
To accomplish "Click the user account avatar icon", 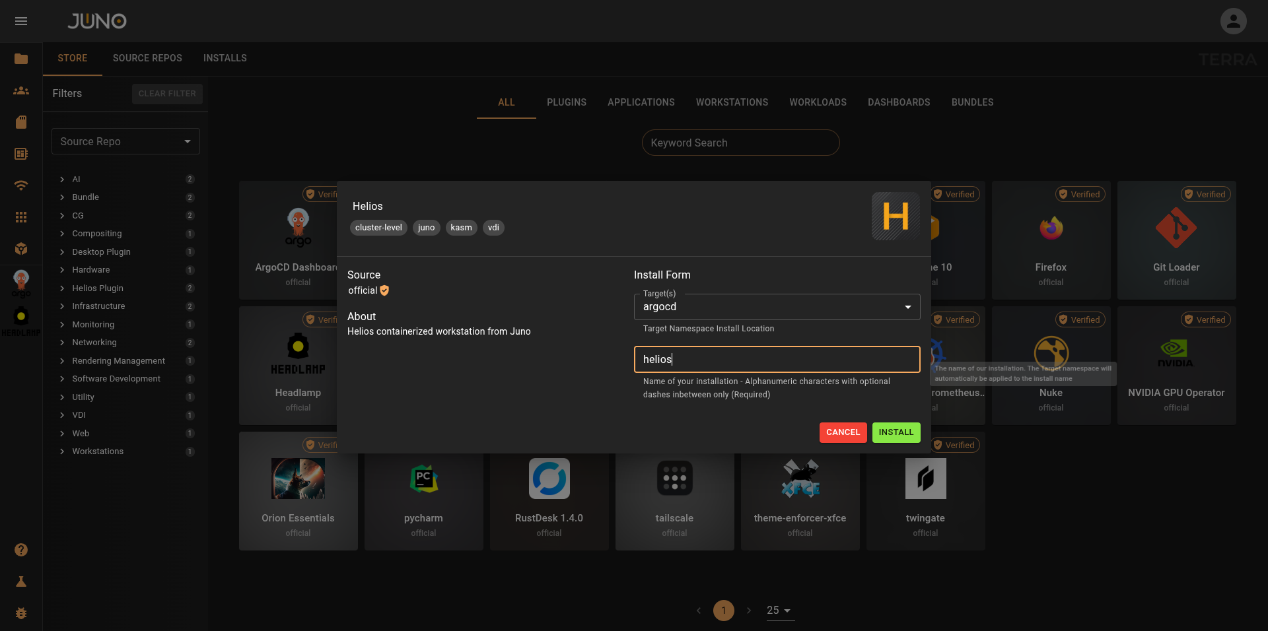I will coord(1233,21).
